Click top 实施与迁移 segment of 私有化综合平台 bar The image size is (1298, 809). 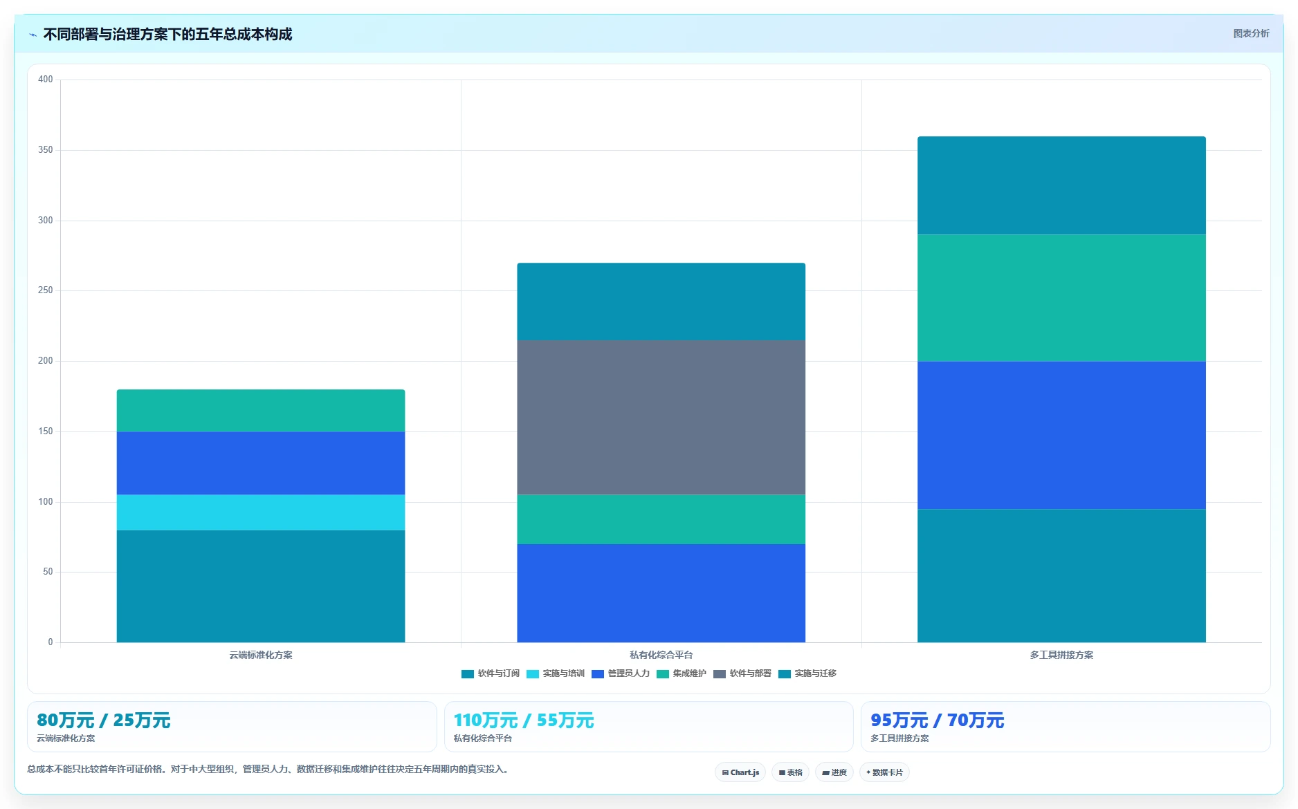[661, 301]
